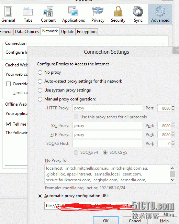Decrease the FTP Proxy port value
This screenshot has height=224, width=179.
(173, 136)
